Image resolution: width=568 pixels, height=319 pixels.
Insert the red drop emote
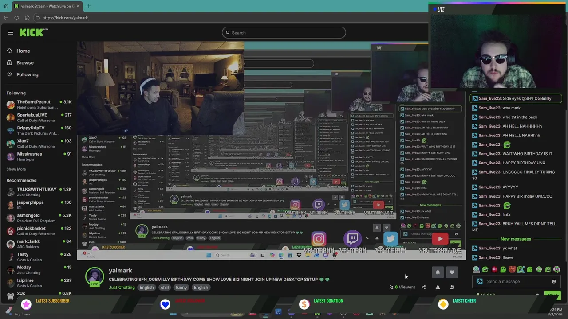494,269
